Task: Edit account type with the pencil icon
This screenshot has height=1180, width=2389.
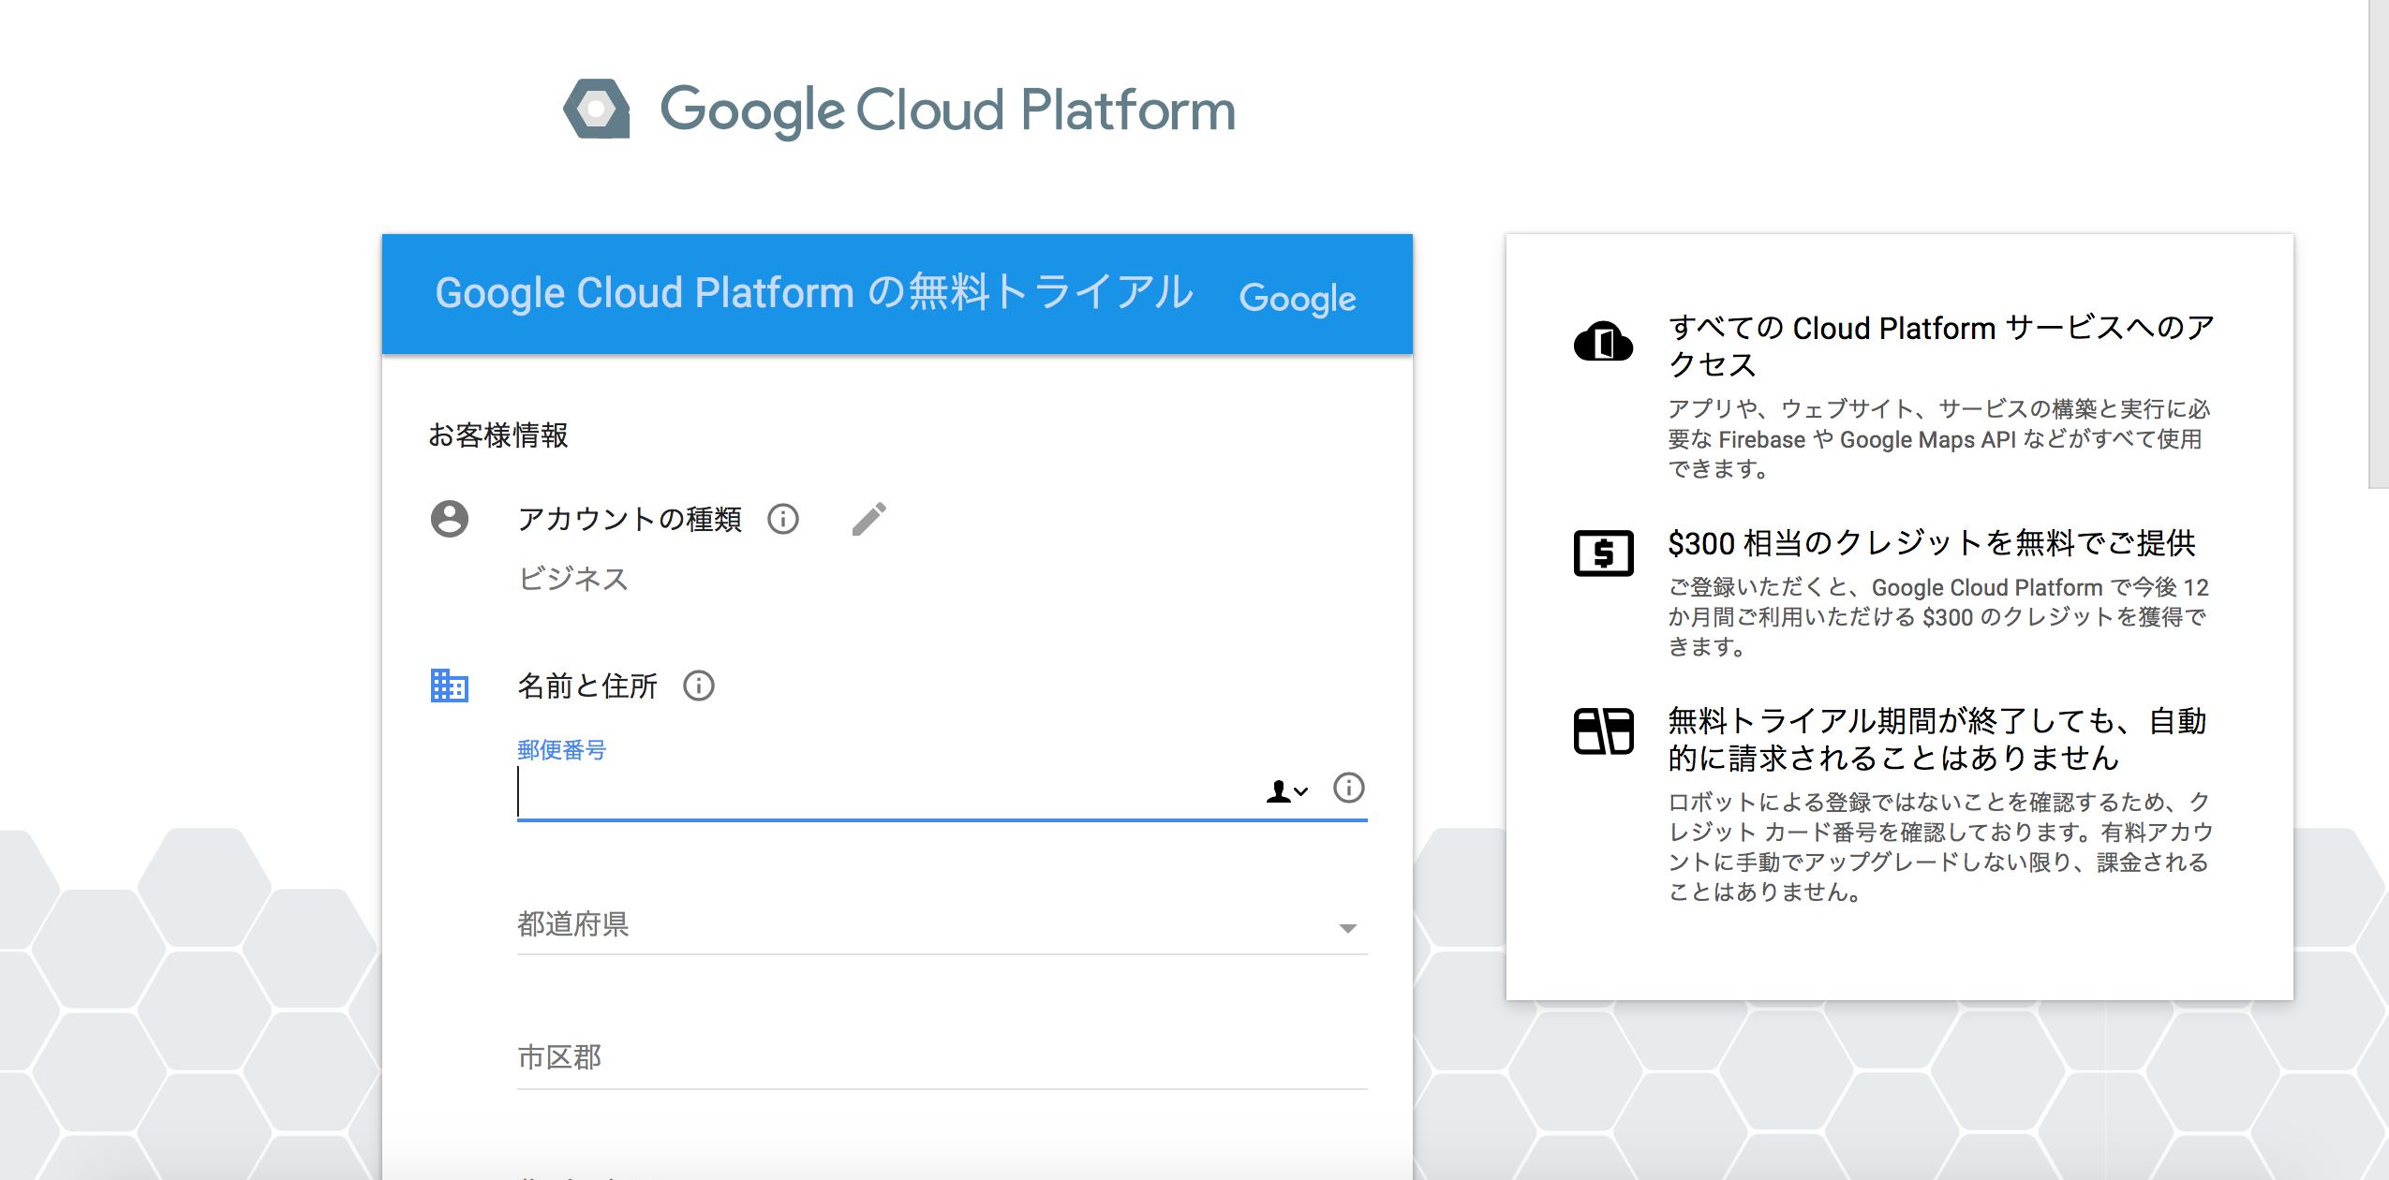Action: click(x=869, y=518)
